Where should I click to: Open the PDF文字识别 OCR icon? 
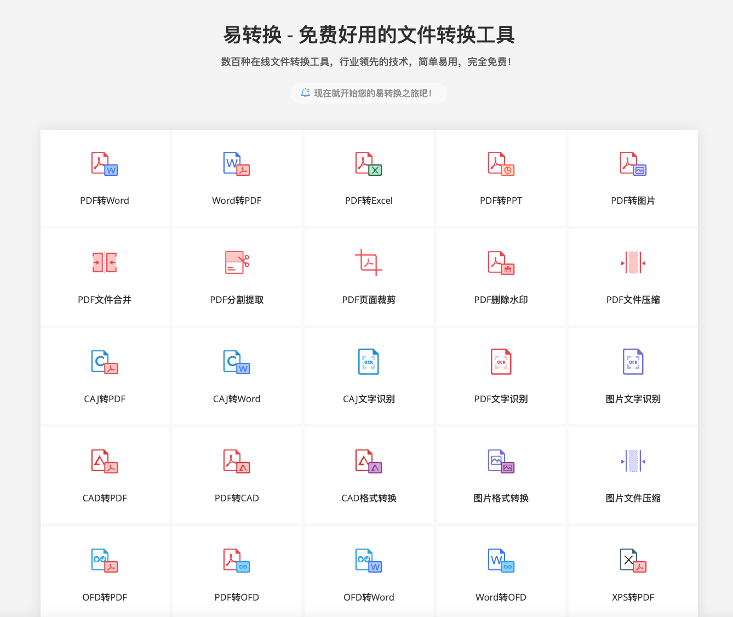pyautogui.click(x=501, y=362)
